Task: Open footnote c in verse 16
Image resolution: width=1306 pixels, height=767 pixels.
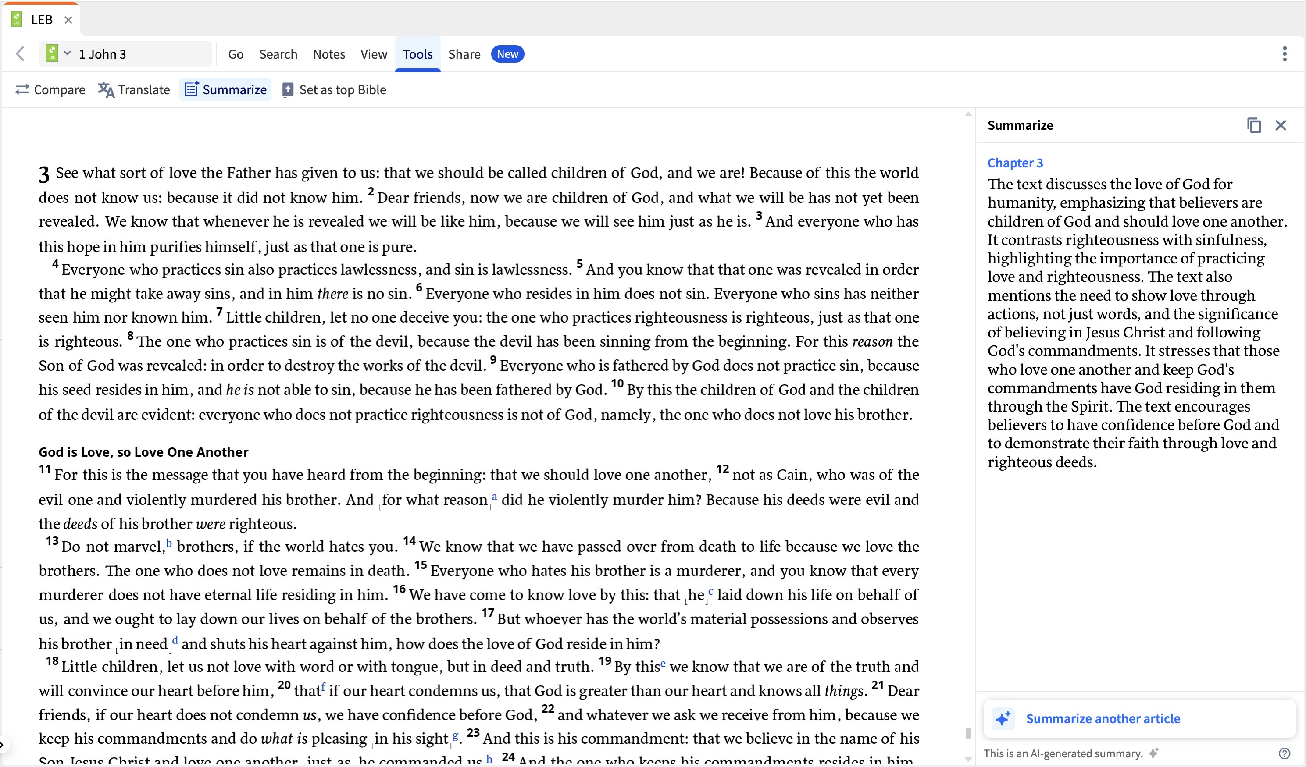Action: pyautogui.click(x=710, y=591)
